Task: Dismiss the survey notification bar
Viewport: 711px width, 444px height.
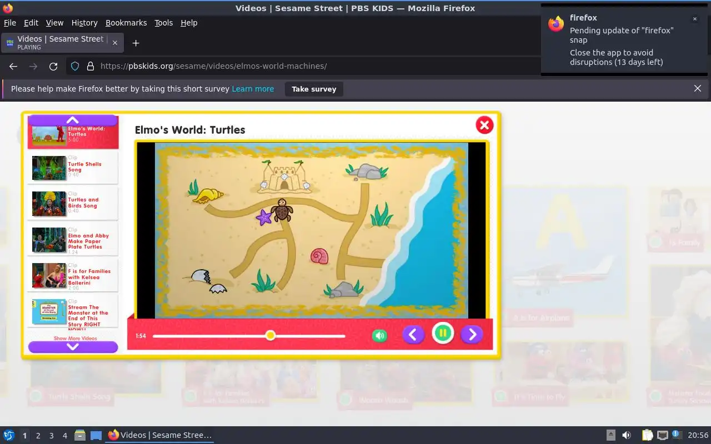Action: click(698, 88)
